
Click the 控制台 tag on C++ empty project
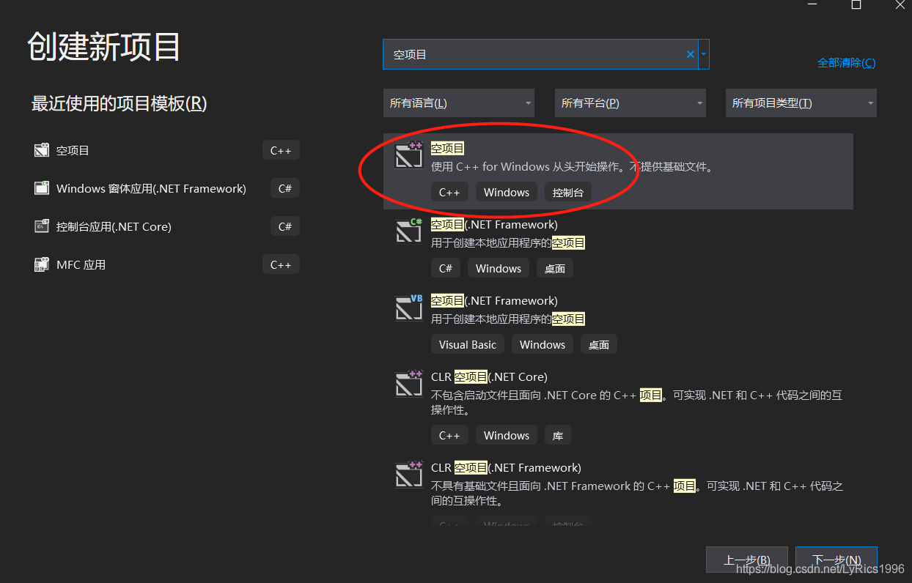tap(568, 192)
